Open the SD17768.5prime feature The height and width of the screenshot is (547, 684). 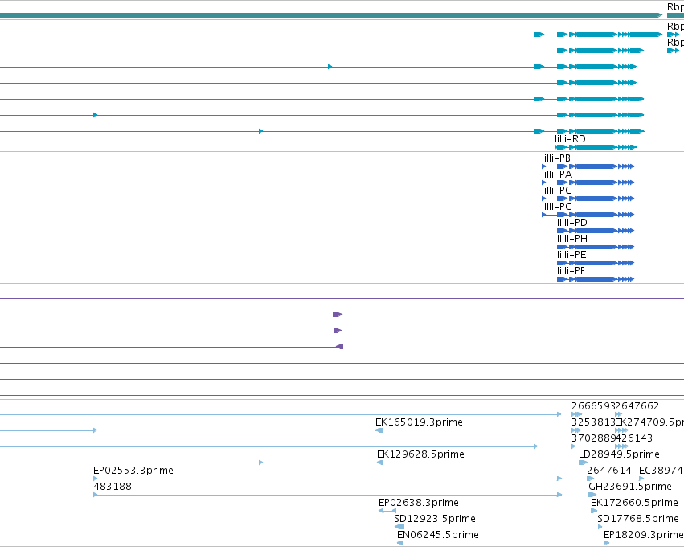point(637,519)
